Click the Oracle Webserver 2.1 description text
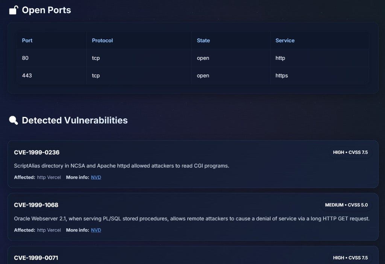 192,218
